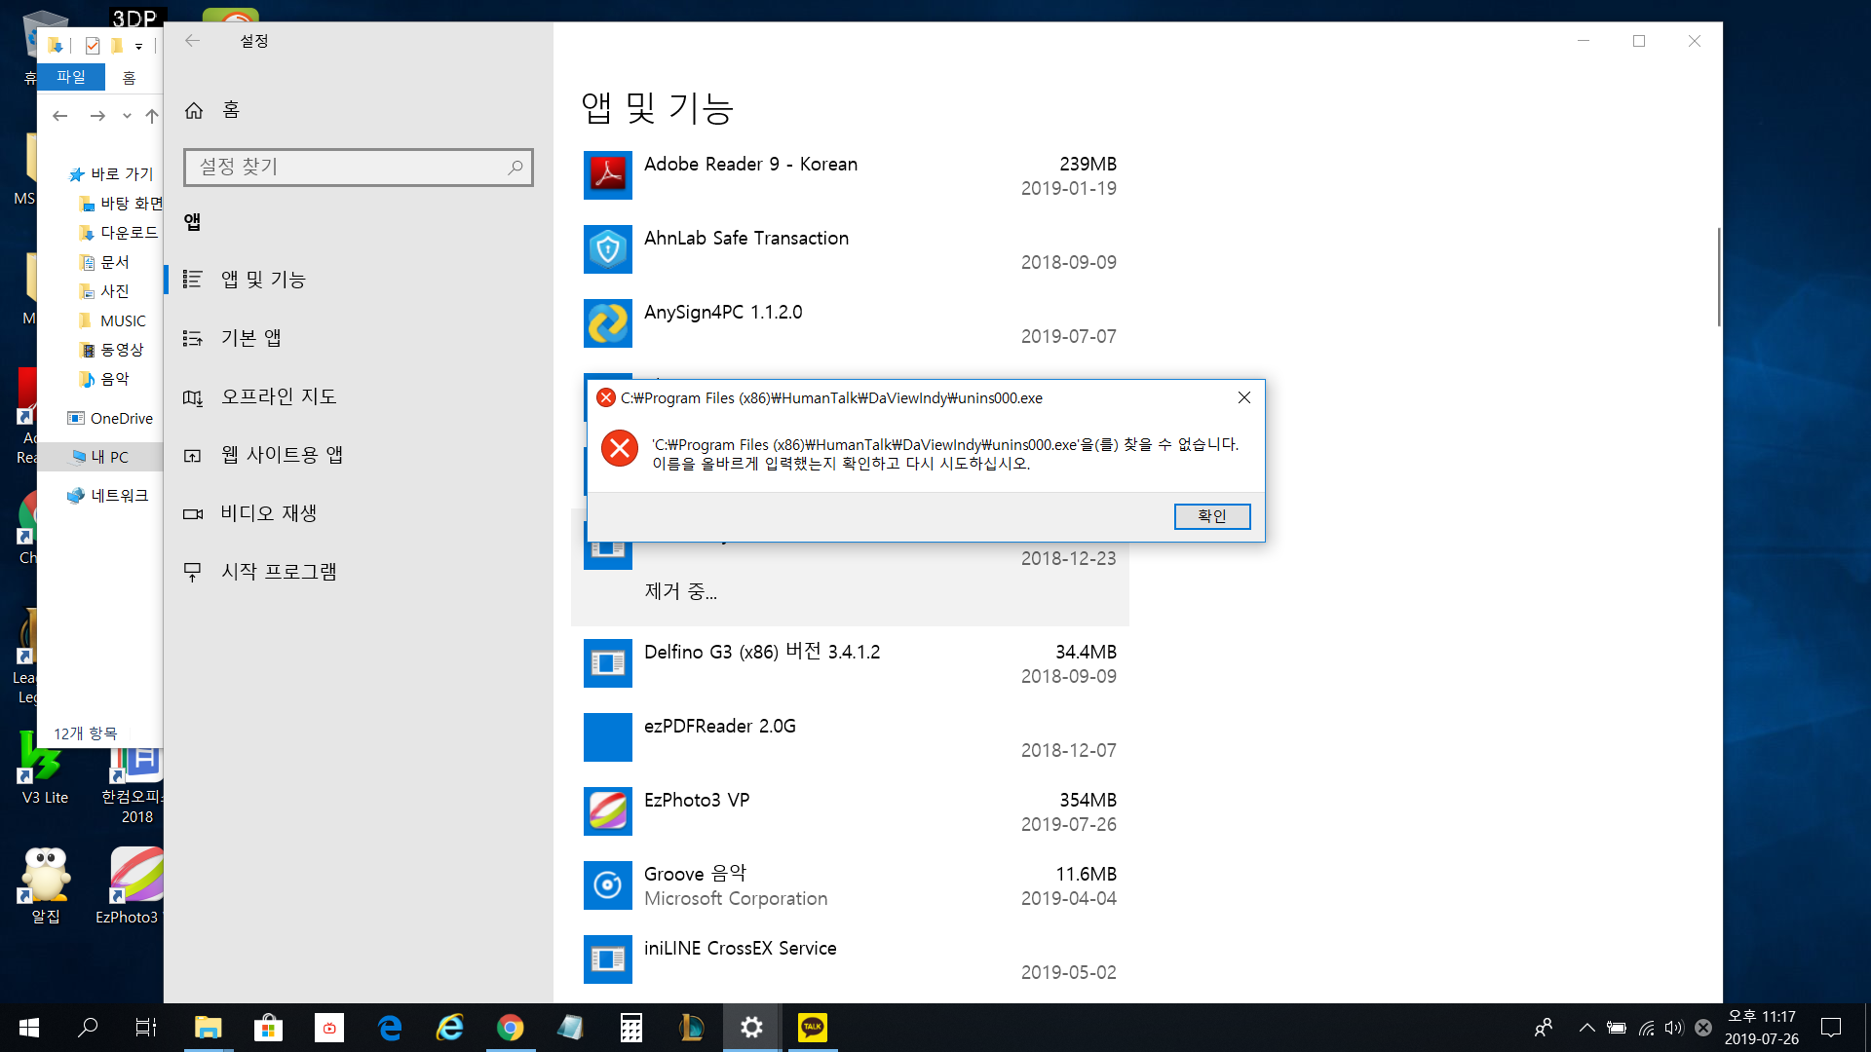The width and height of the screenshot is (1871, 1052).
Task: Select Delfino G3 app icon
Action: pyautogui.click(x=608, y=663)
